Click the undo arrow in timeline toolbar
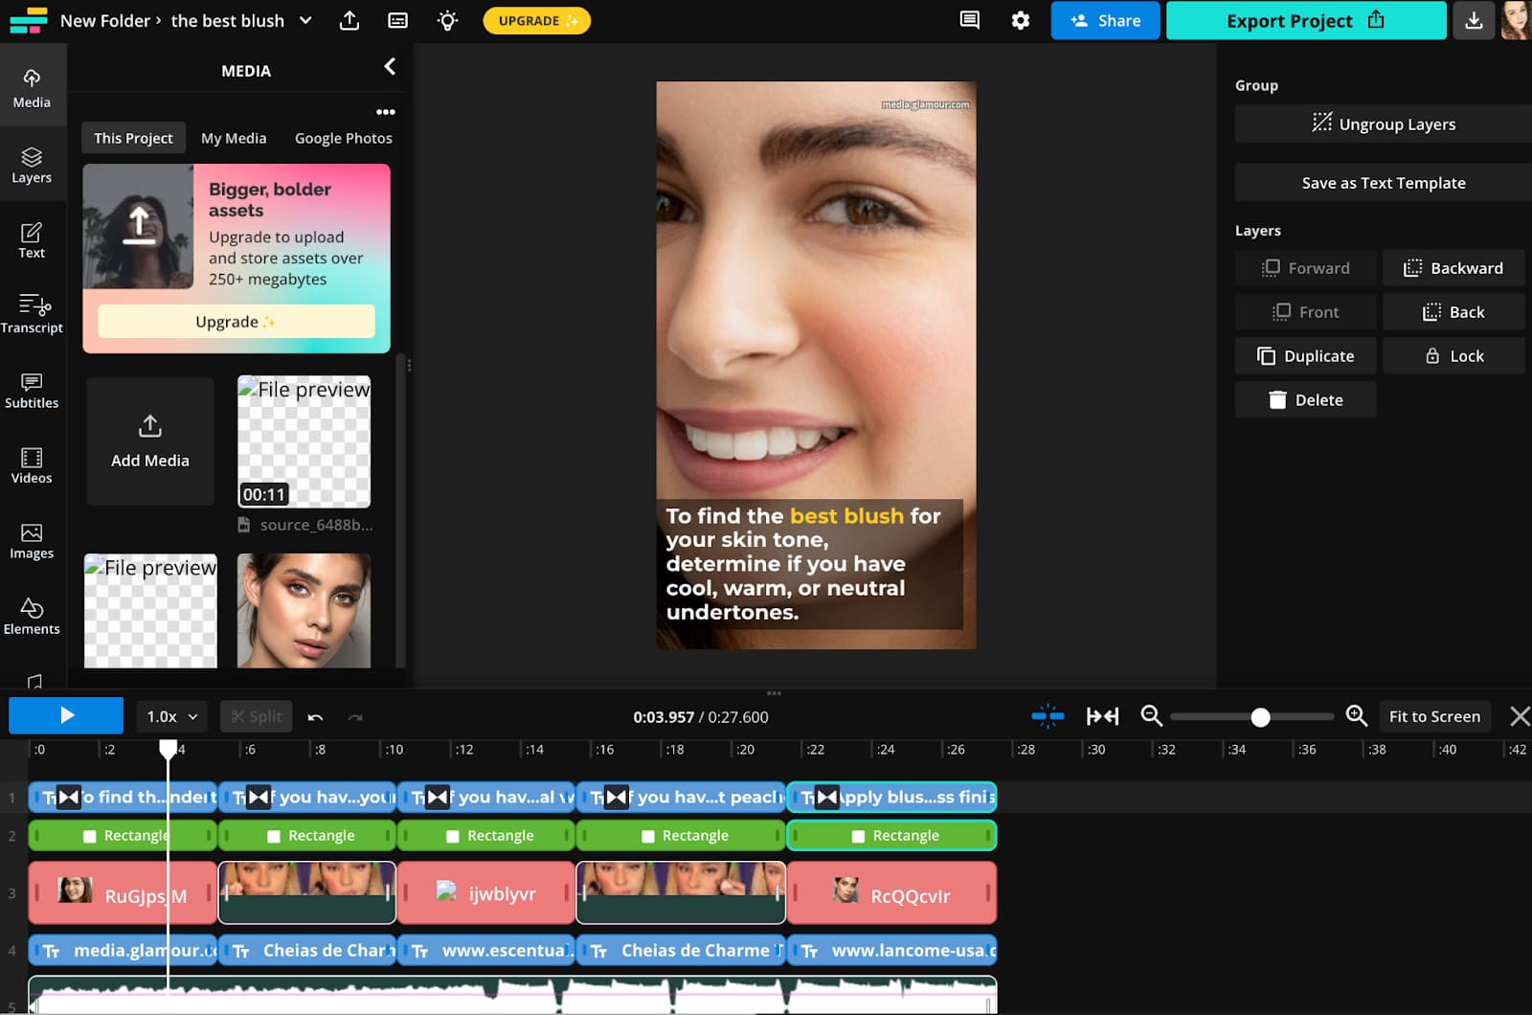 pos(315,716)
